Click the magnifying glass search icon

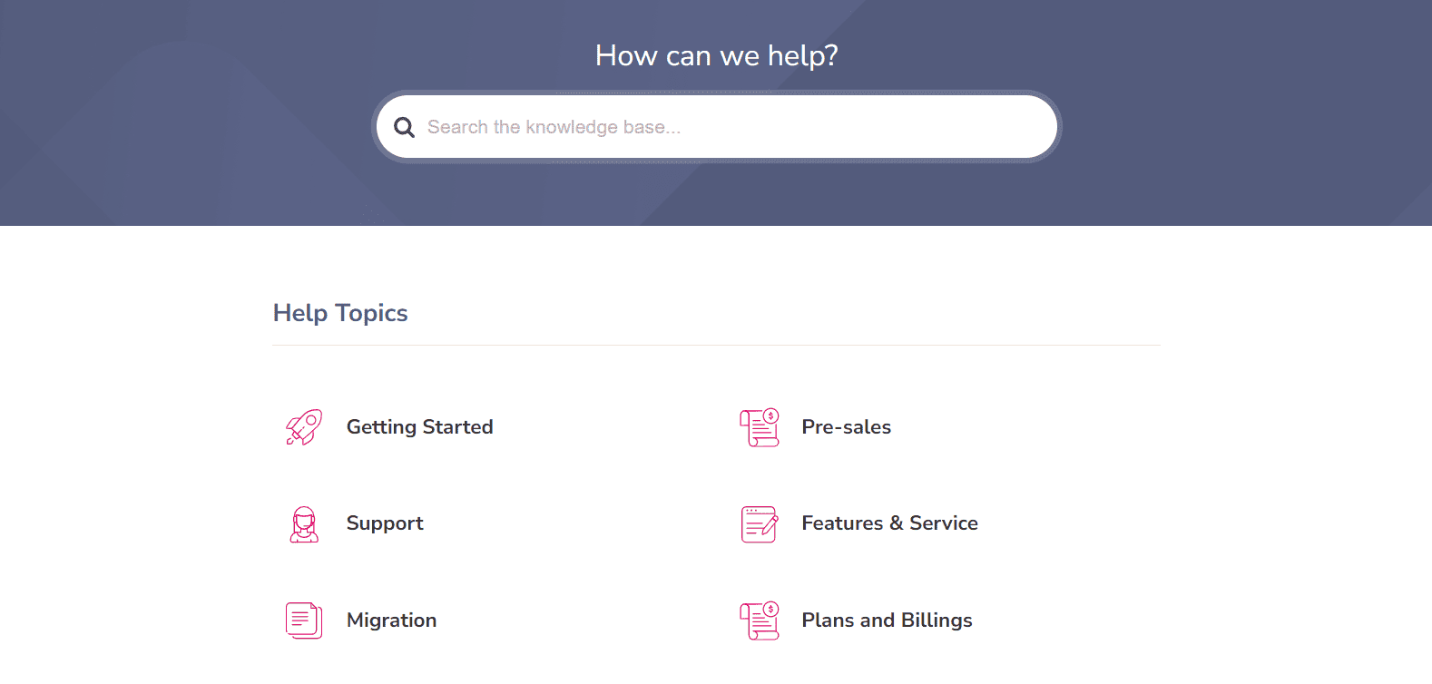click(404, 127)
